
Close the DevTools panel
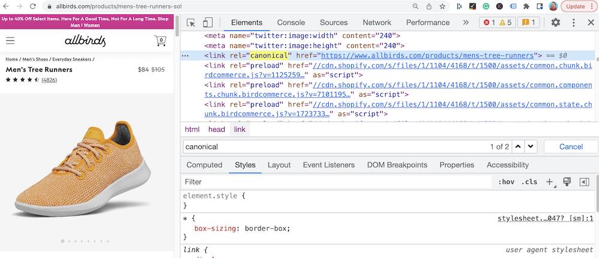coord(591,23)
